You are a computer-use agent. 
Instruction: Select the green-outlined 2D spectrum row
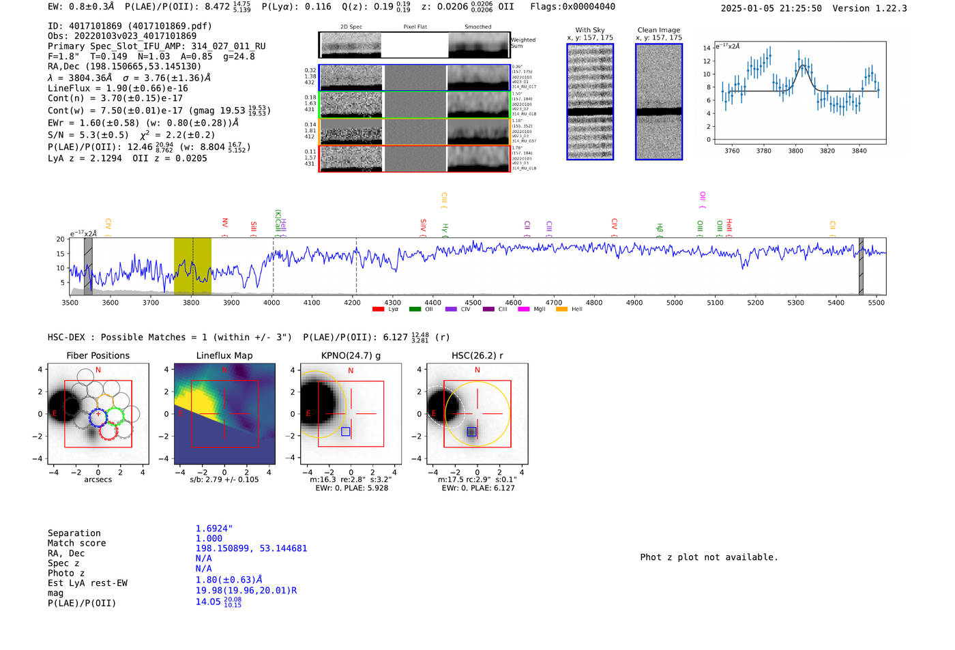click(x=415, y=104)
